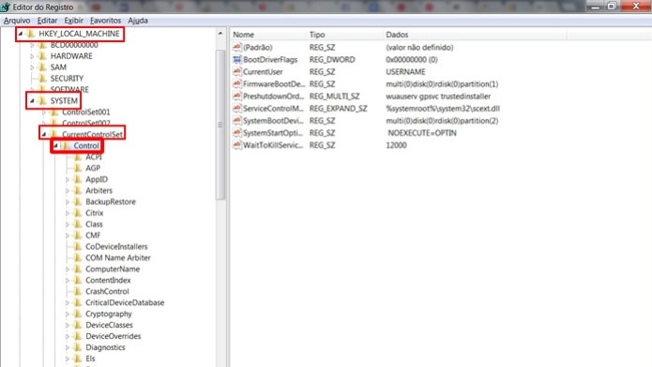Click the tree pane scroll up arrow

coord(220,34)
